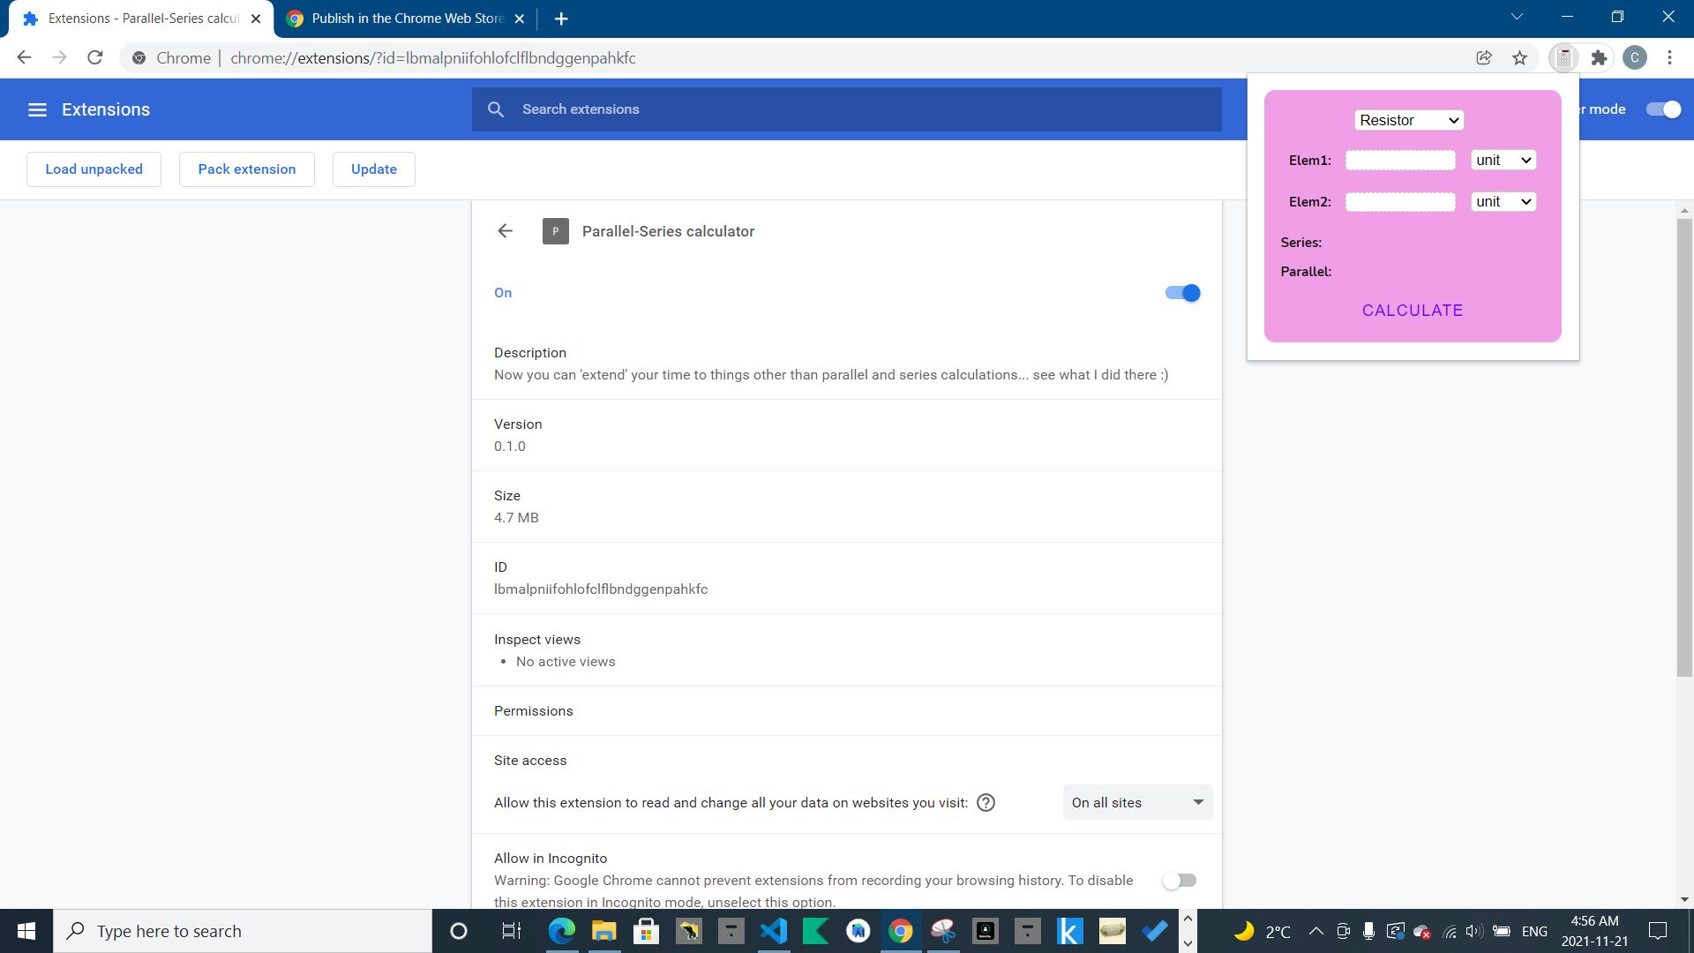Open Visual Studio Code from taskbar
This screenshot has height=953, width=1694.
click(774, 931)
